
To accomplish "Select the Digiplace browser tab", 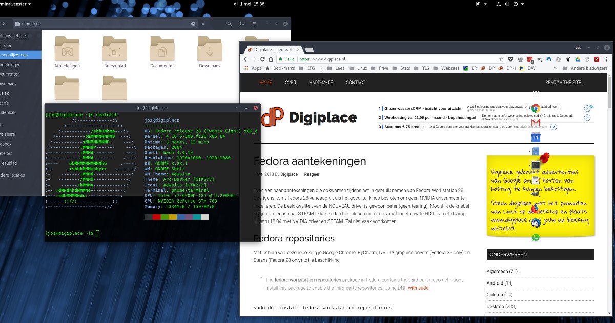I will pyautogui.click(x=274, y=49).
